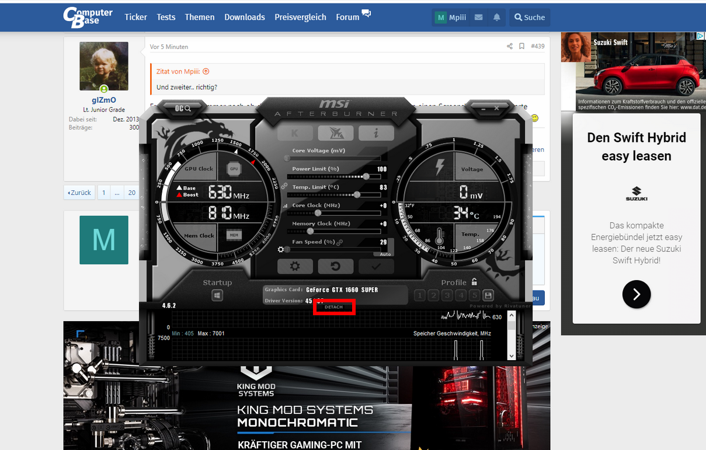The image size is (706, 450).
Task: Click glZmO's avatar picture
Action: coord(104,66)
